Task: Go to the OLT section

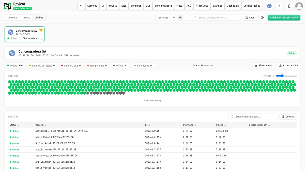Action: (148, 6)
